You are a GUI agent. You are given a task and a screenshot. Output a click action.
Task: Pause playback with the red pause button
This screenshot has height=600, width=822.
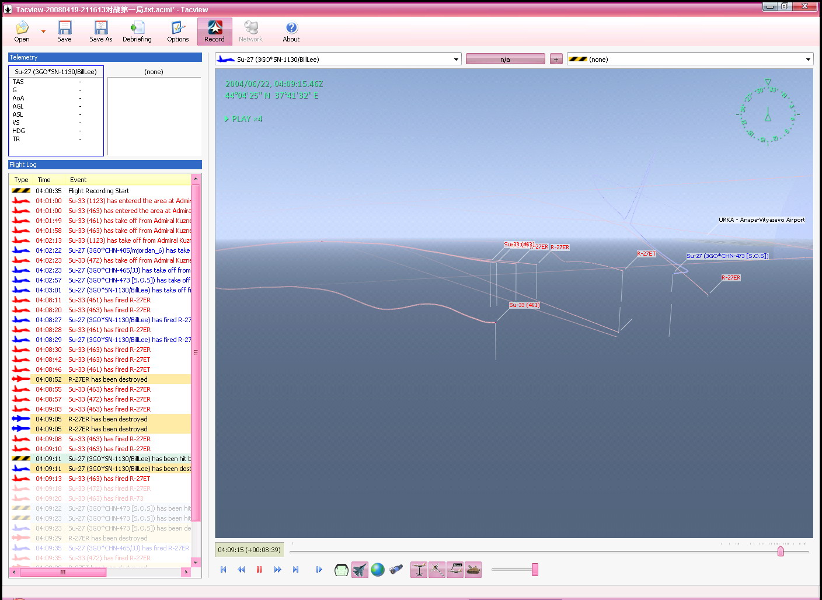(x=259, y=570)
